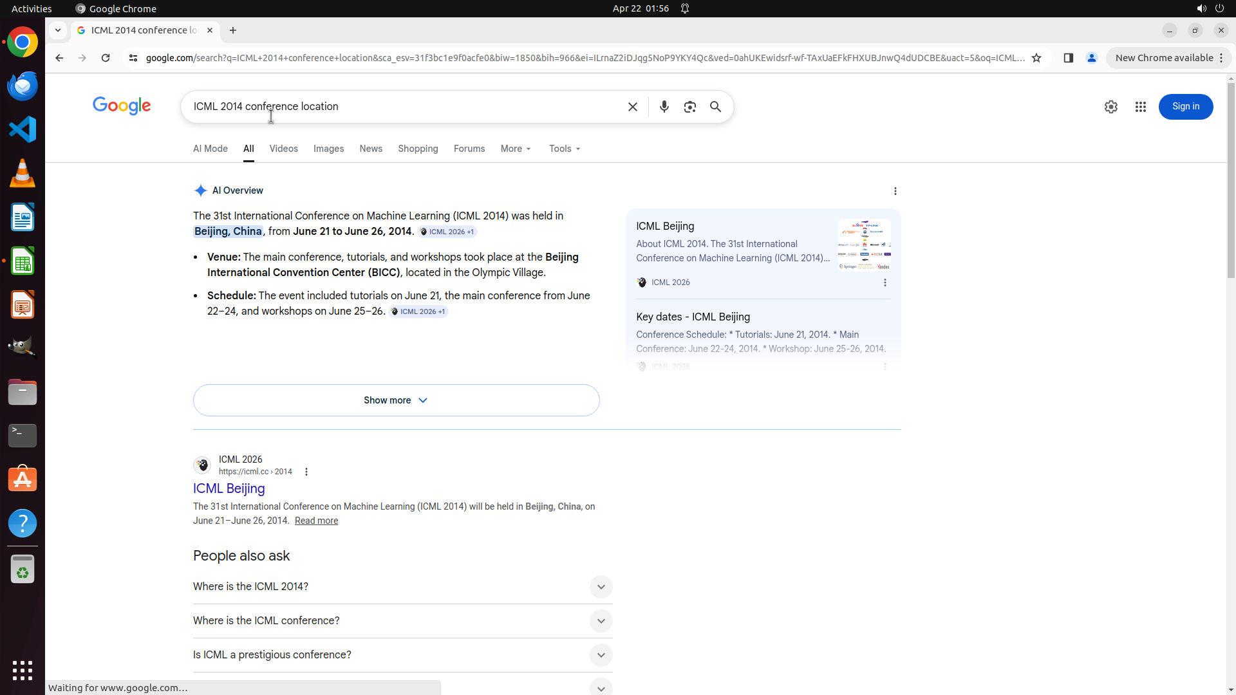Launch Thunderbird from the dock
This screenshot has width=1236, height=695.
(23, 86)
